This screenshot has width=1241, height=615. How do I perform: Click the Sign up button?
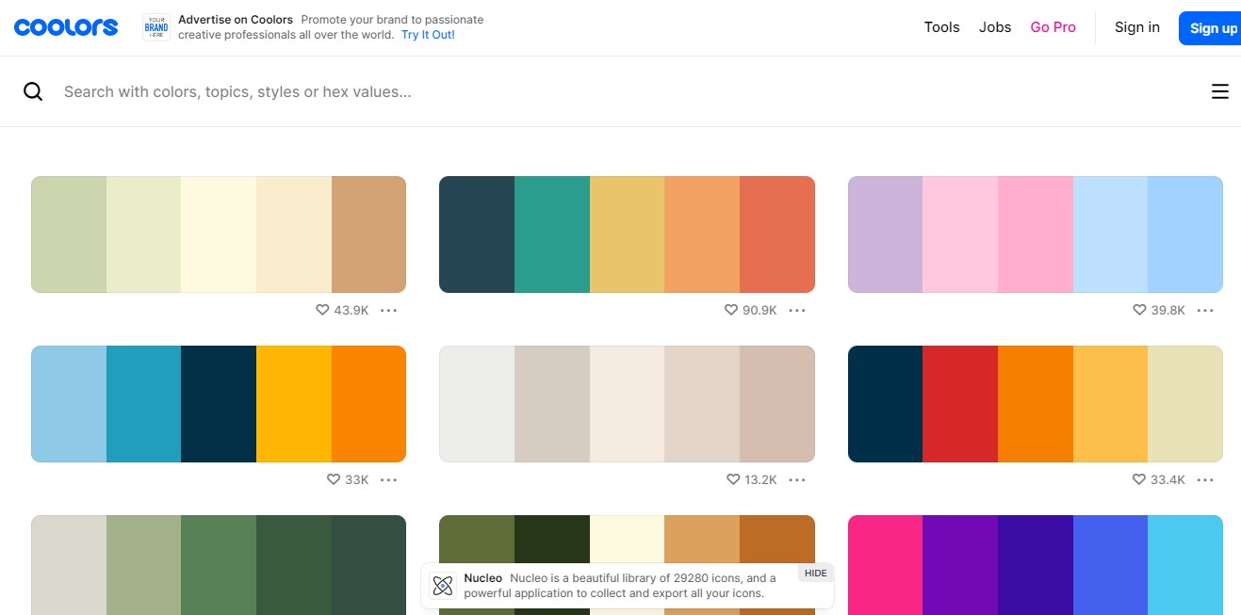[x=1212, y=28]
